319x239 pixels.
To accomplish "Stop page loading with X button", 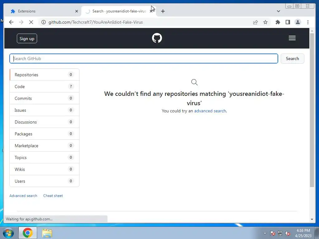I will (x=31, y=22).
